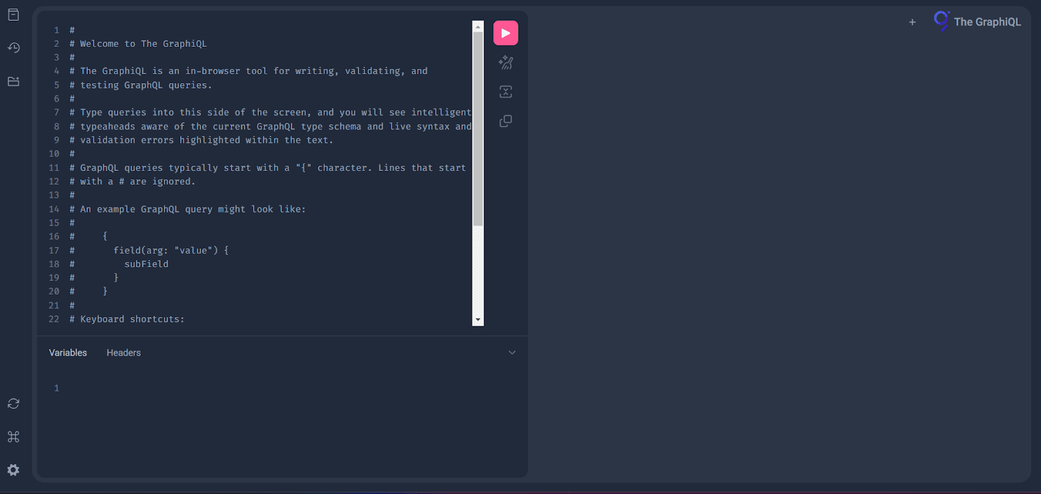Add a new tab with the plus icon
Image resolution: width=1041 pixels, height=494 pixels.
912,22
